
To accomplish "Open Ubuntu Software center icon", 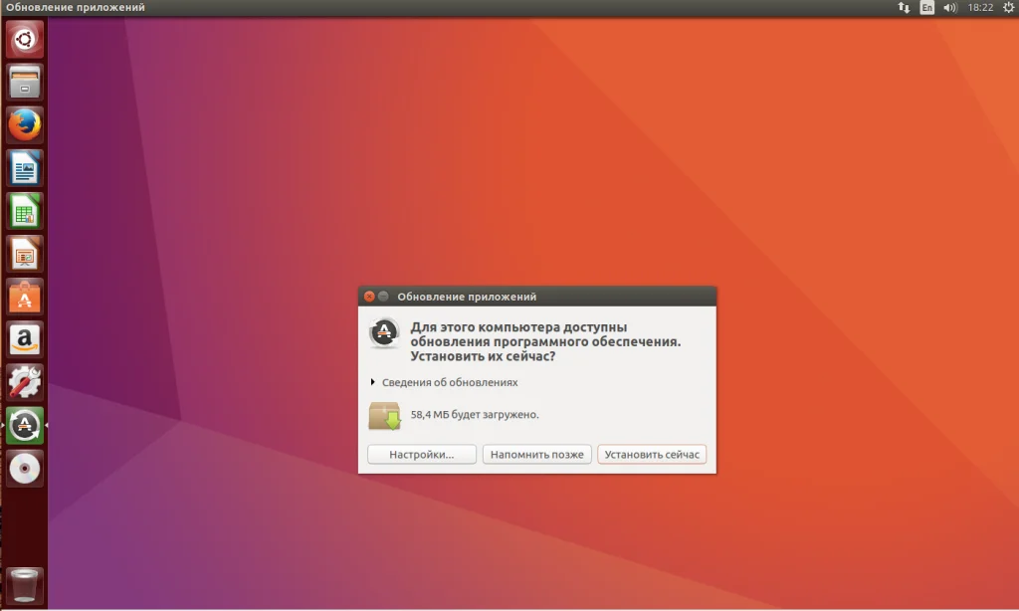I will pos(25,297).
